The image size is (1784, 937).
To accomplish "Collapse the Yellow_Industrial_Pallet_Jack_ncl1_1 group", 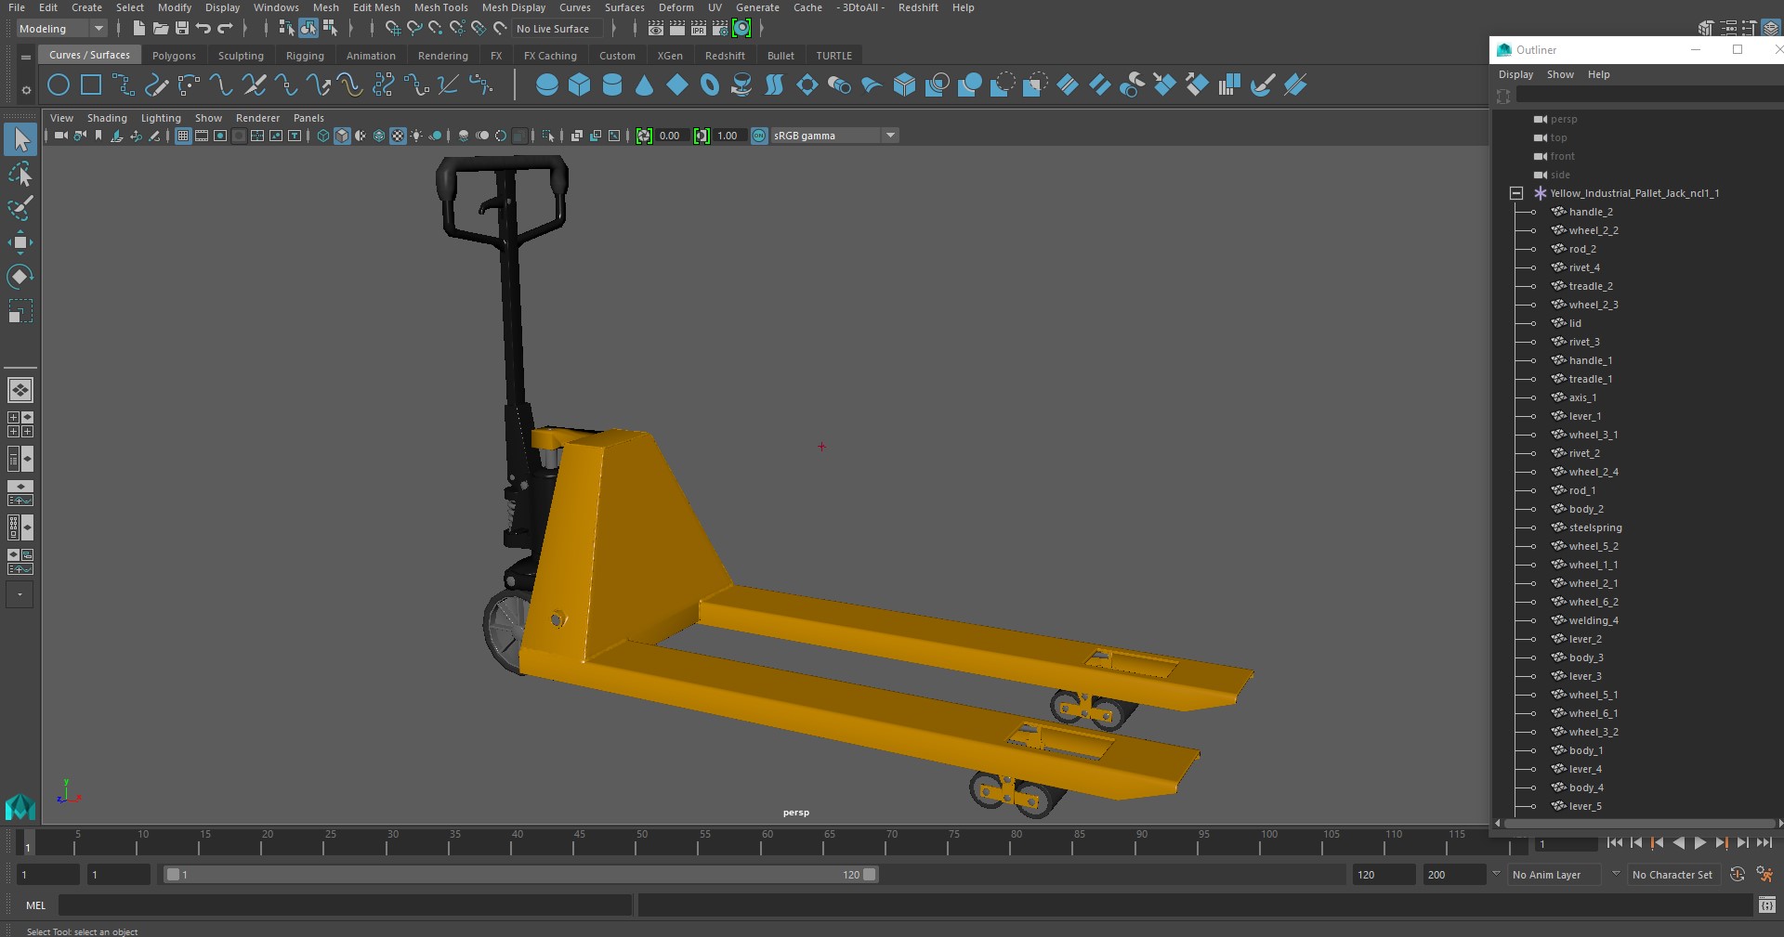I will [x=1516, y=193].
